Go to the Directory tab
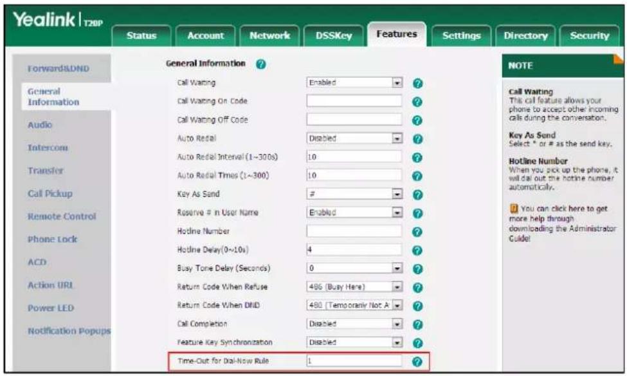Screen dimensions: 627x376 [525, 35]
